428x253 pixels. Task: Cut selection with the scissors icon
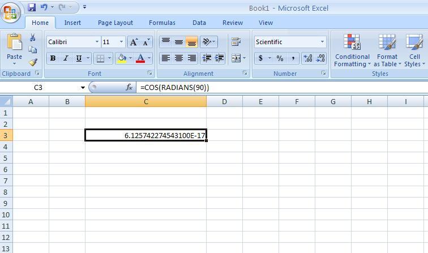(x=33, y=37)
